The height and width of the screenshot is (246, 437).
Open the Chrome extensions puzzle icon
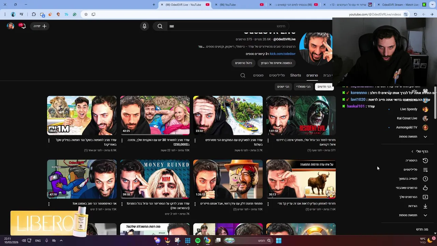pyautogui.click(x=34, y=14)
